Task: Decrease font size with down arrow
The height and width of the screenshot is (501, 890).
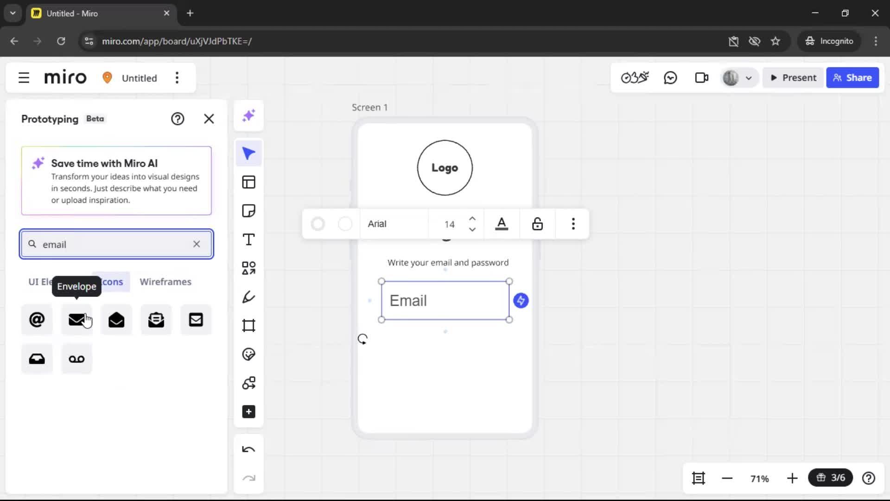Action: pos(472,229)
